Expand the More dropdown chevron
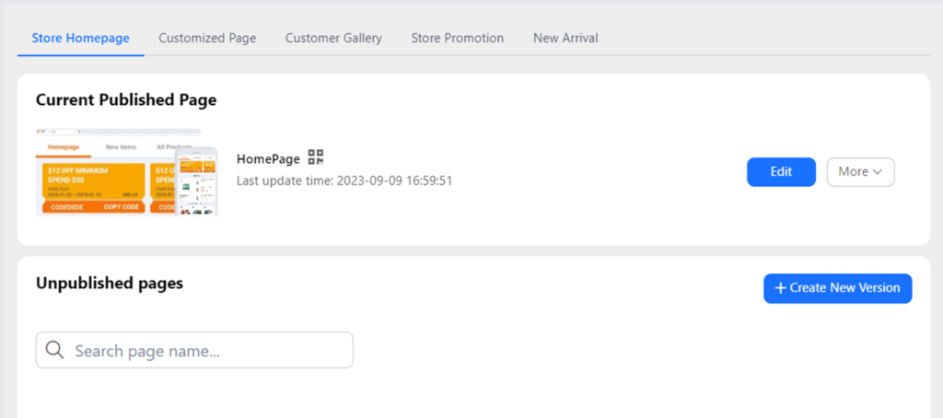 [878, 172]
